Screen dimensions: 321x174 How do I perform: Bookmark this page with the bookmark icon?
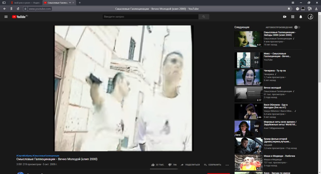click(x=289, y=9)
